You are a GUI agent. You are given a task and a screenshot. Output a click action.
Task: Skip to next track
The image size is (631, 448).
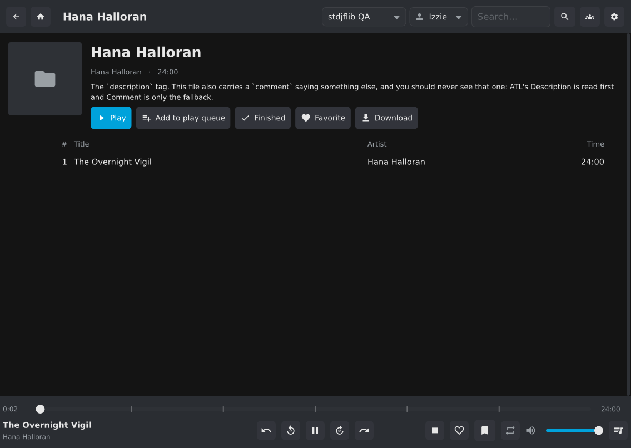[x=364, y=430]
